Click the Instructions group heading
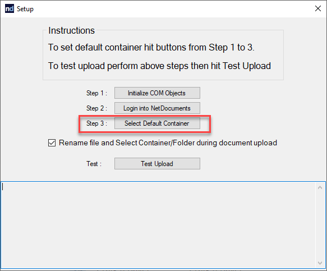327x271 pixels. (x=72, y=30)
